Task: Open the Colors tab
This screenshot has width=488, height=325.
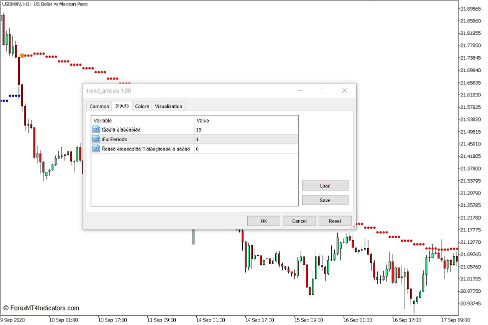Action: coord(142,106)
